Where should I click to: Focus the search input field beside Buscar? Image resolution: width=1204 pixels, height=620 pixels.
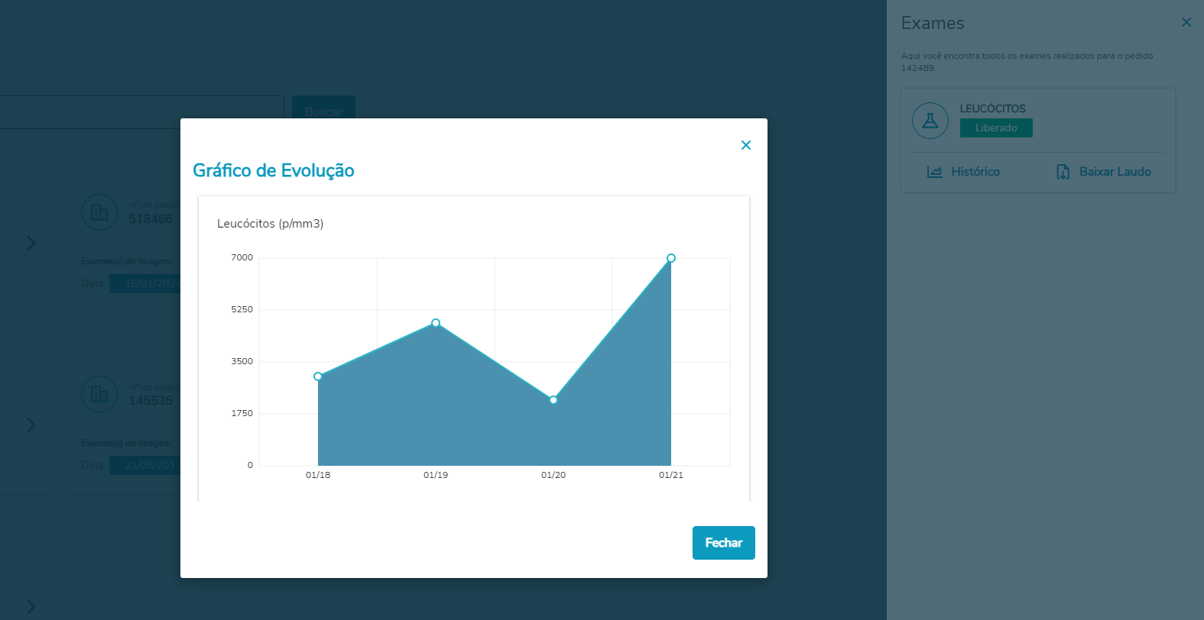point(141,112)
